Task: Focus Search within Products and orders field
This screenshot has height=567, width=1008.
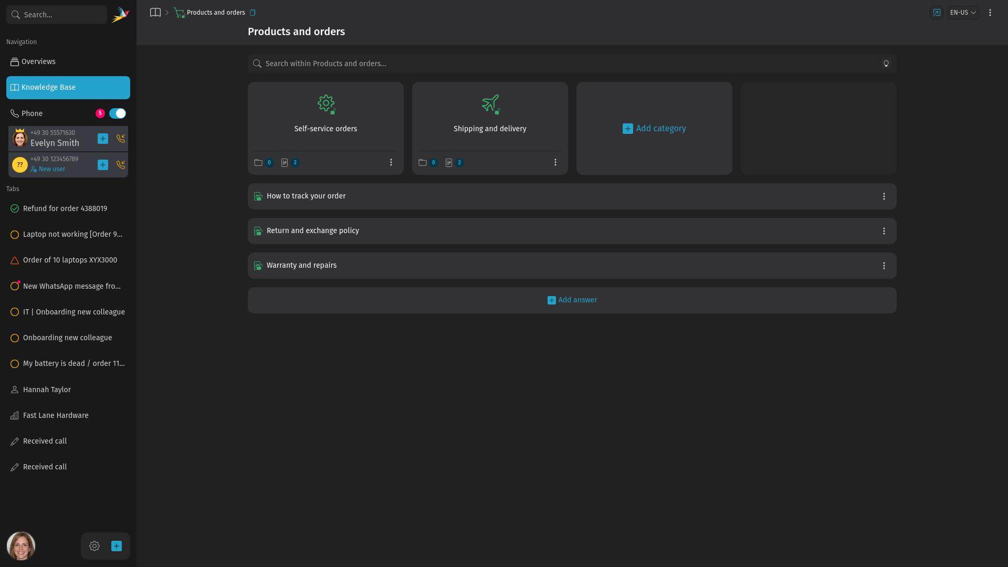Action: click(x=572, y=64)
